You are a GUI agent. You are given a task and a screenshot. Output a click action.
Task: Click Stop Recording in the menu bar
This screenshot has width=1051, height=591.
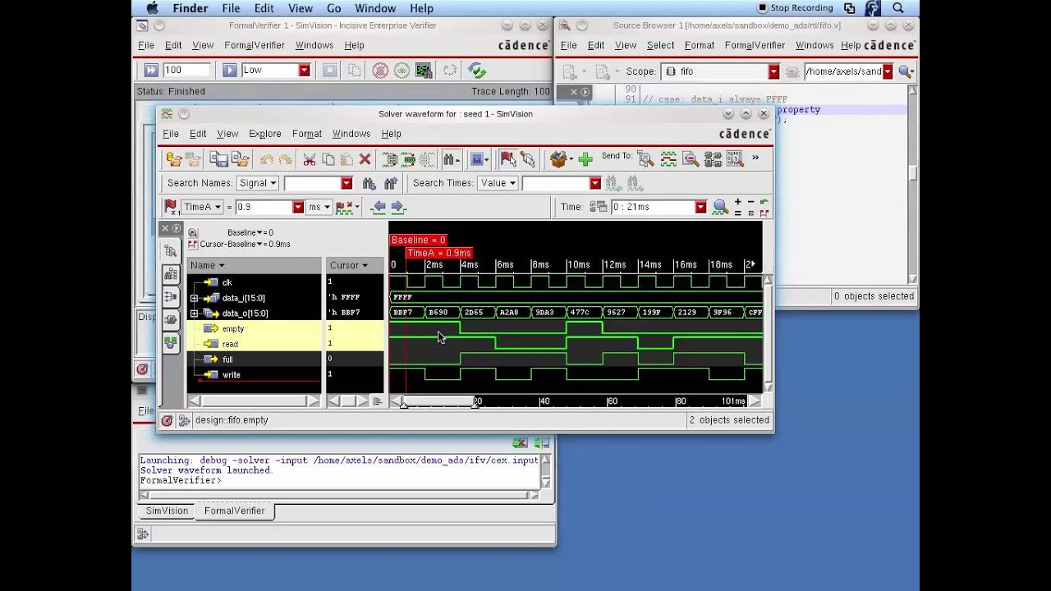pyautogui.click(x=795, y=8)
